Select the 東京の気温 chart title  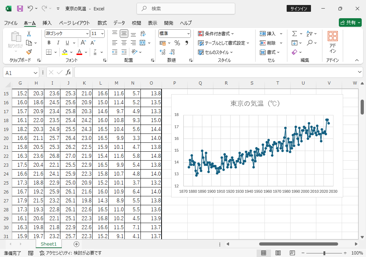click(255, 103)
